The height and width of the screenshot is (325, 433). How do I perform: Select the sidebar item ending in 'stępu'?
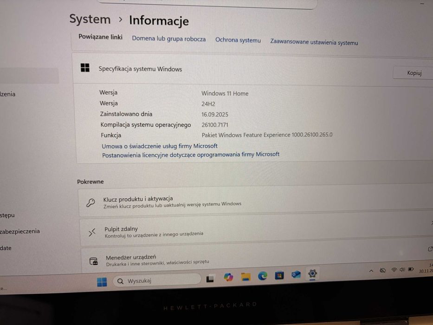point(7,215)
